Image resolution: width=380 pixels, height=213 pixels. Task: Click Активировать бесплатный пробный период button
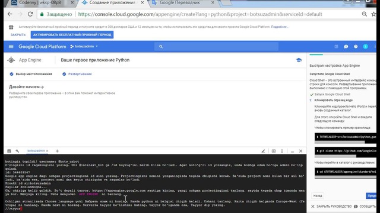tap(72, 34)
